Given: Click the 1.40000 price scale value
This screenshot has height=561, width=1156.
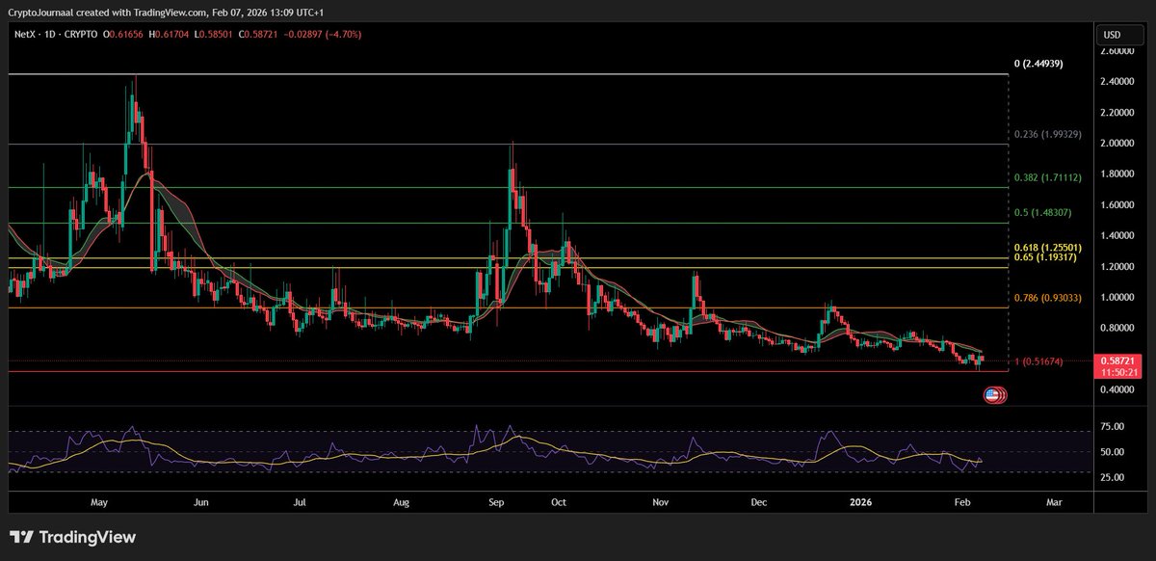Looking at the screenshot, I should [1117, 236].
